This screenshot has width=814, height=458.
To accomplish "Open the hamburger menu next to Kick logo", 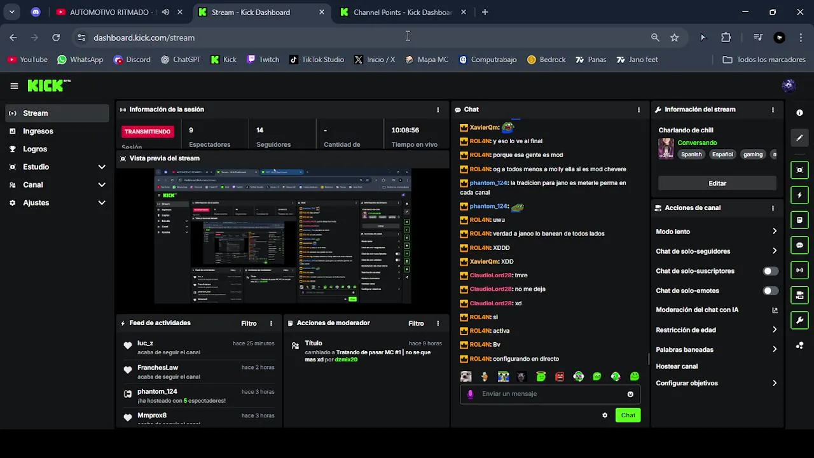I will pos(14,86).
